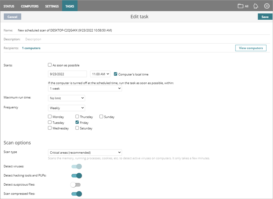Open the start time dropdown showing 11:00 AM
The width and height of the screenshot is (273, 199).
(100, 74)
